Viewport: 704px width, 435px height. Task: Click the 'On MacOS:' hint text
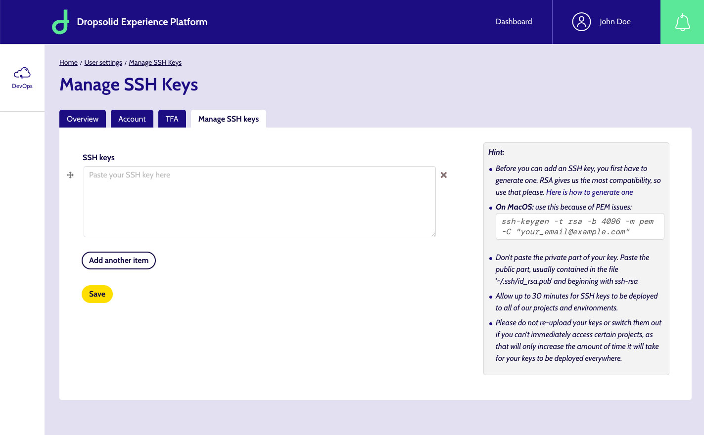(x=515, y=207)
